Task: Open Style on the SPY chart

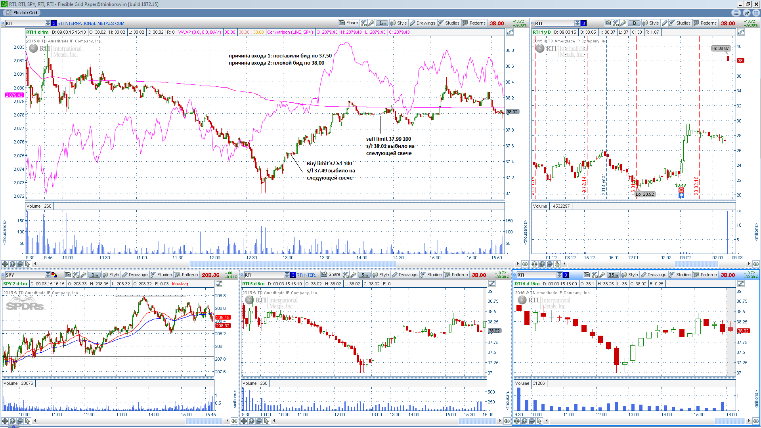Action: [111, 275]
